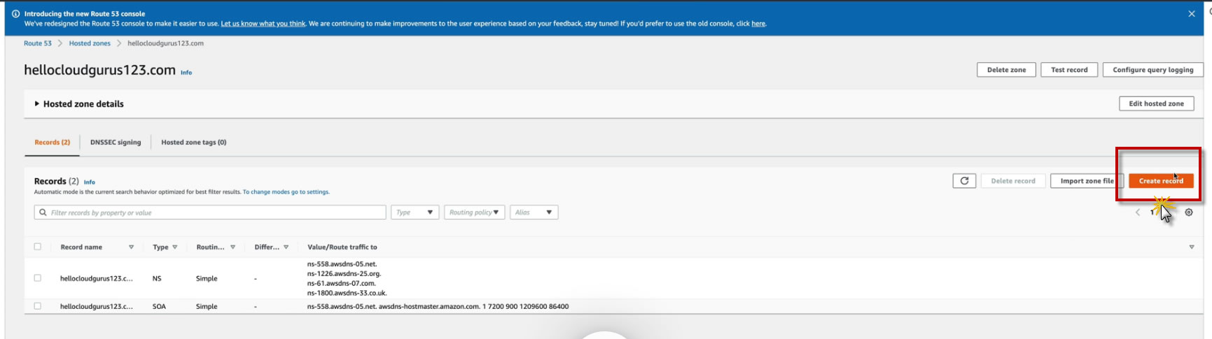Expand Hosted zone details section
Screen dimensions: 1212x339
(79, 104)
